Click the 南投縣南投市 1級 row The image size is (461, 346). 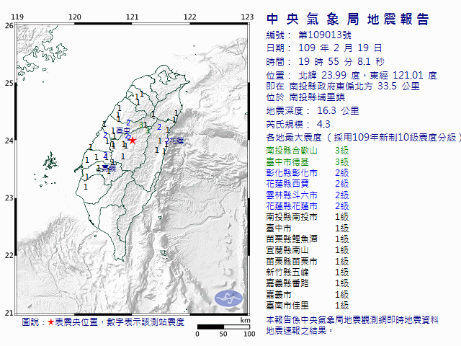click(308, 217)
